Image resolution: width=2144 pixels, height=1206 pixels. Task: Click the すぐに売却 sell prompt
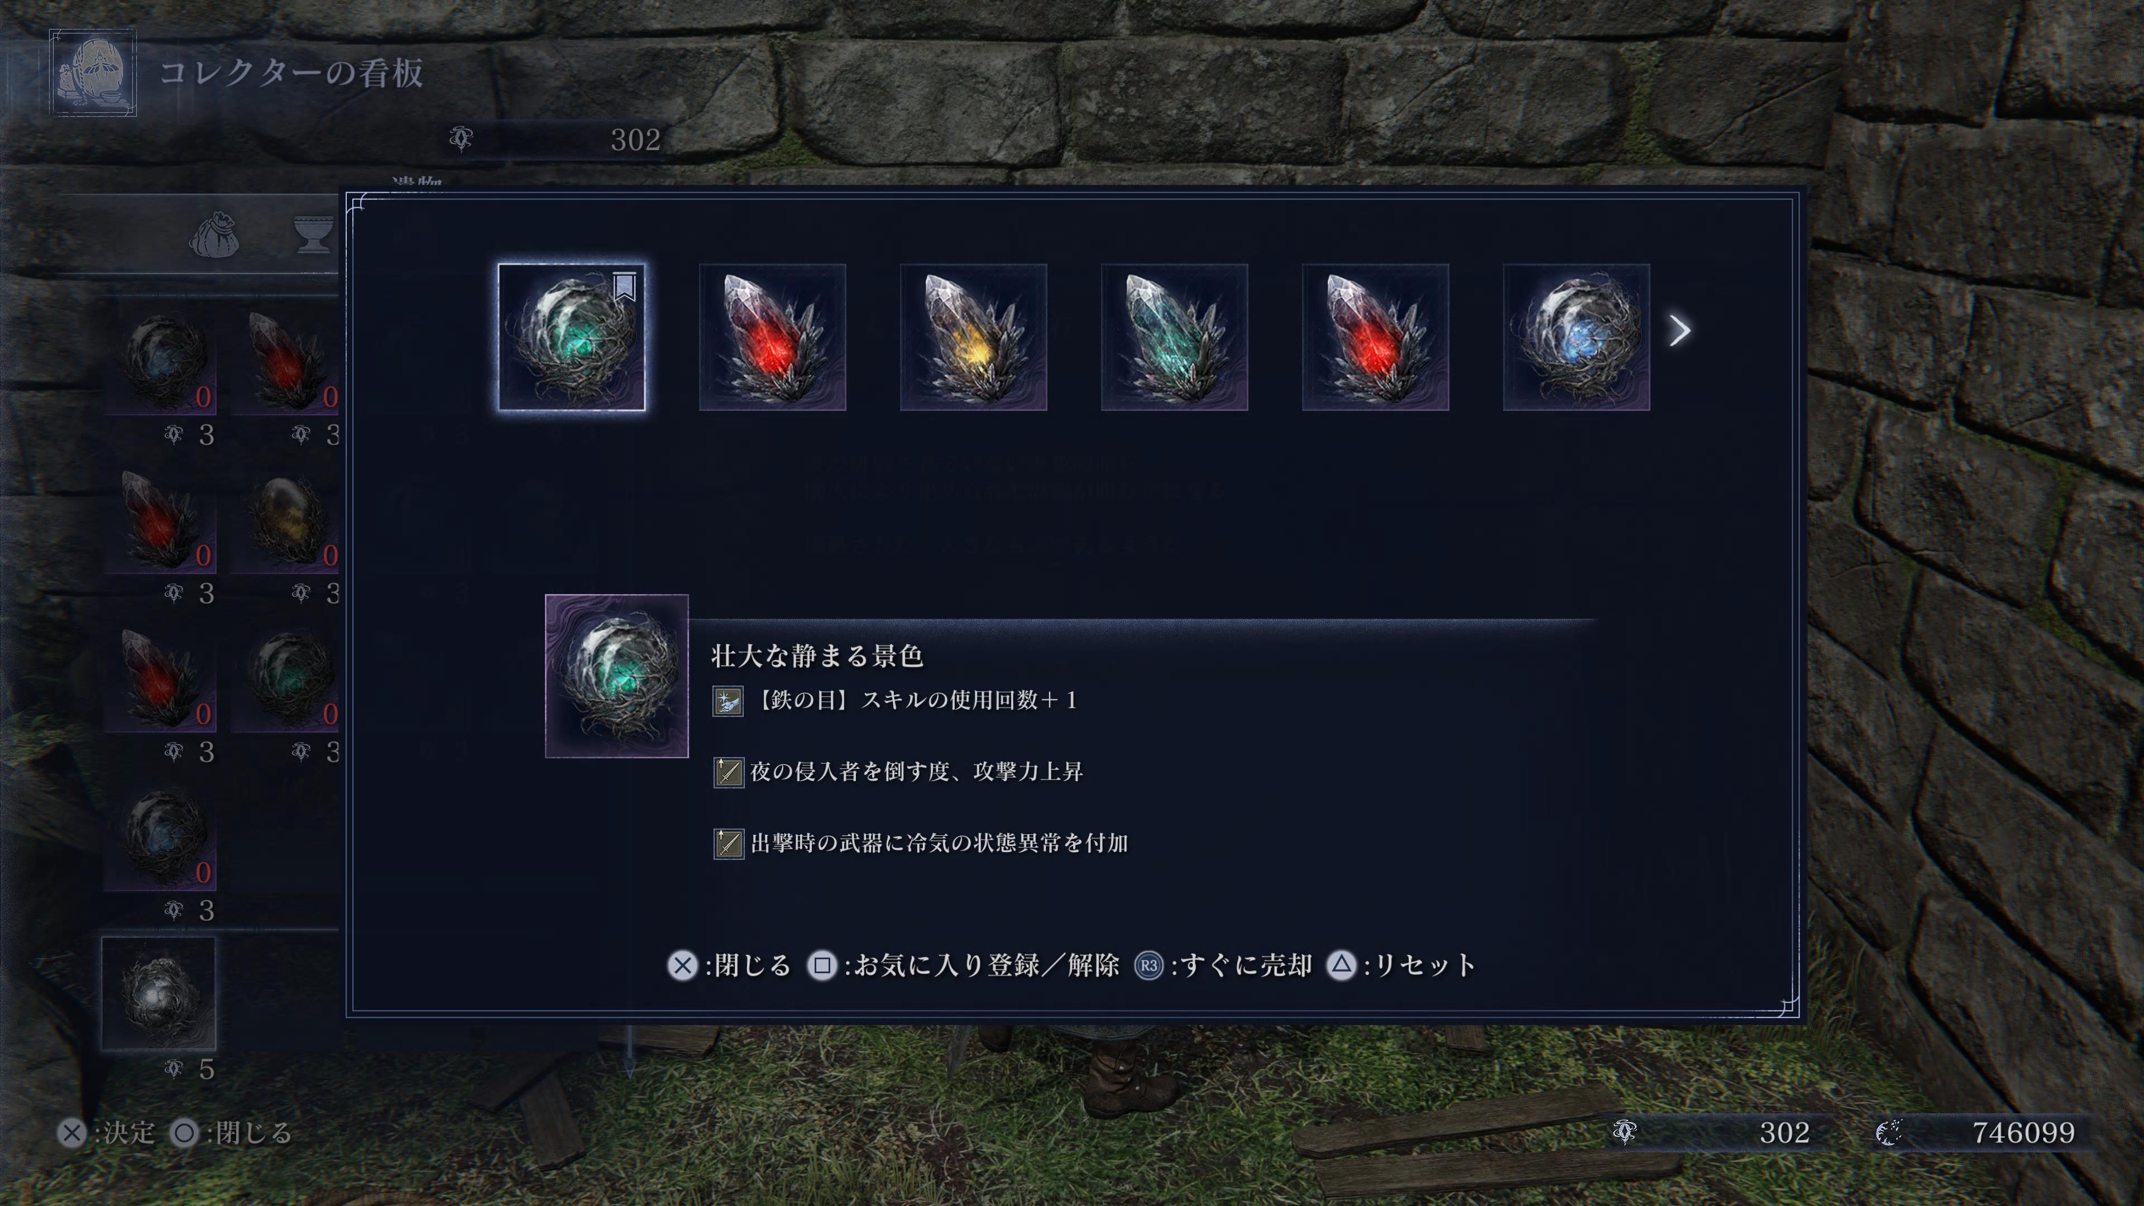tap(1223, 965)
